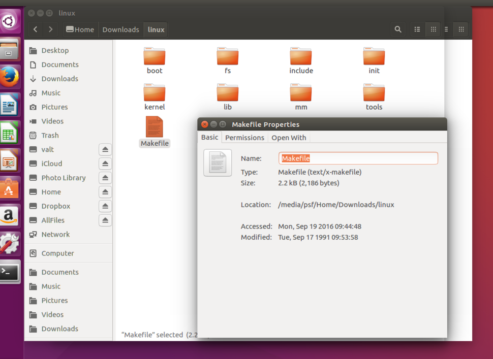
Task: Open Terminal from the dock
Action: (x=10, y=272)
